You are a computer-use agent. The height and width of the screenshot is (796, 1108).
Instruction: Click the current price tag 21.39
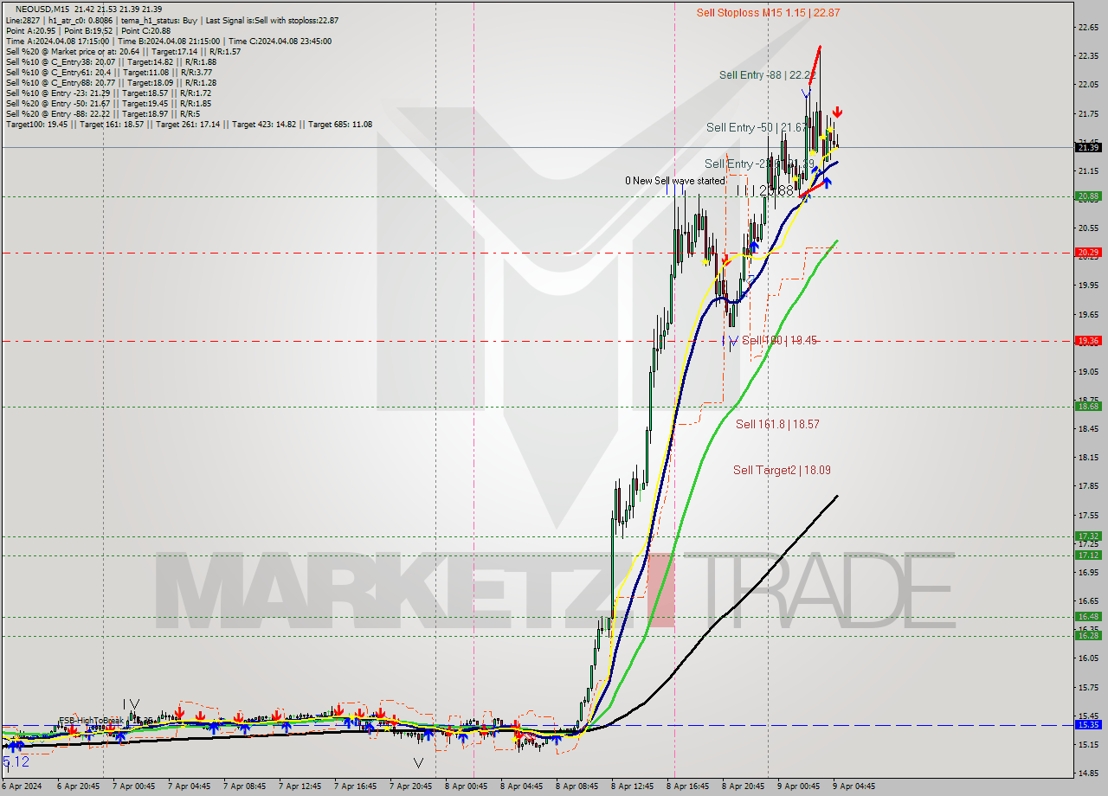point(1088,147)
